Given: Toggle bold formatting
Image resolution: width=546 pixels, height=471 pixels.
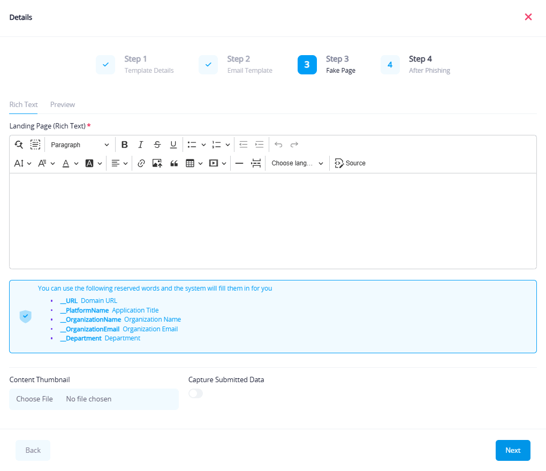Looking at the screenshot, I should point(125,145).
